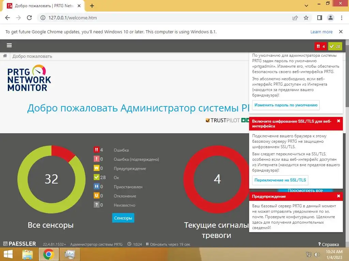Open a new browser tab
The height and width of the screenshot is (261, 349).
coord(92,6)
